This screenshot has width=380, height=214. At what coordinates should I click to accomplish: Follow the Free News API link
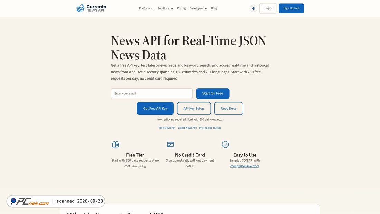click(167, 128)
